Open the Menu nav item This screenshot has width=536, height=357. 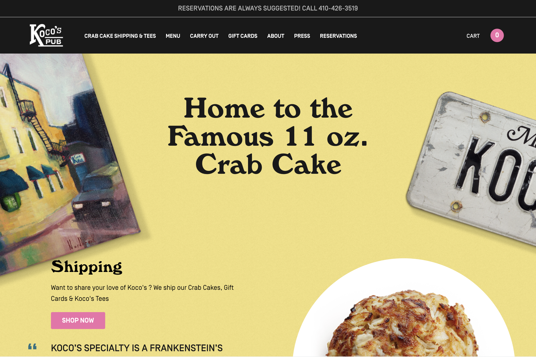(173, 36)
